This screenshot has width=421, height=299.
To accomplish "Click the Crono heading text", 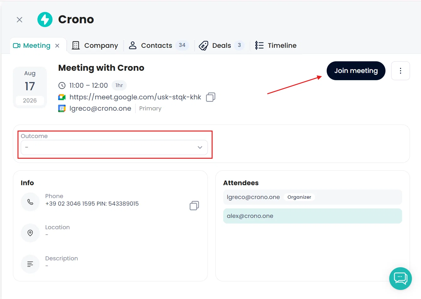I will coord(76,19).
